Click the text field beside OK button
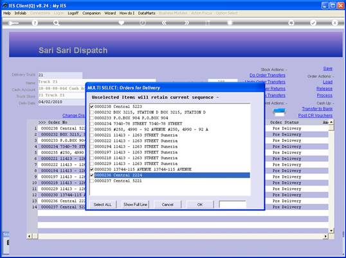This screenshot has height=258, width=346. [233, 205]
